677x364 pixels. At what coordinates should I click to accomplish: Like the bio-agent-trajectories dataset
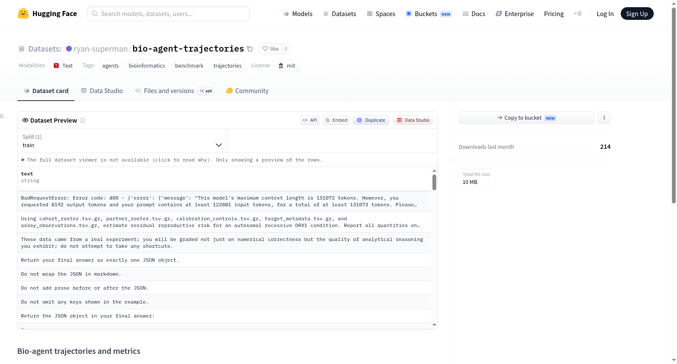pos(271,49)
